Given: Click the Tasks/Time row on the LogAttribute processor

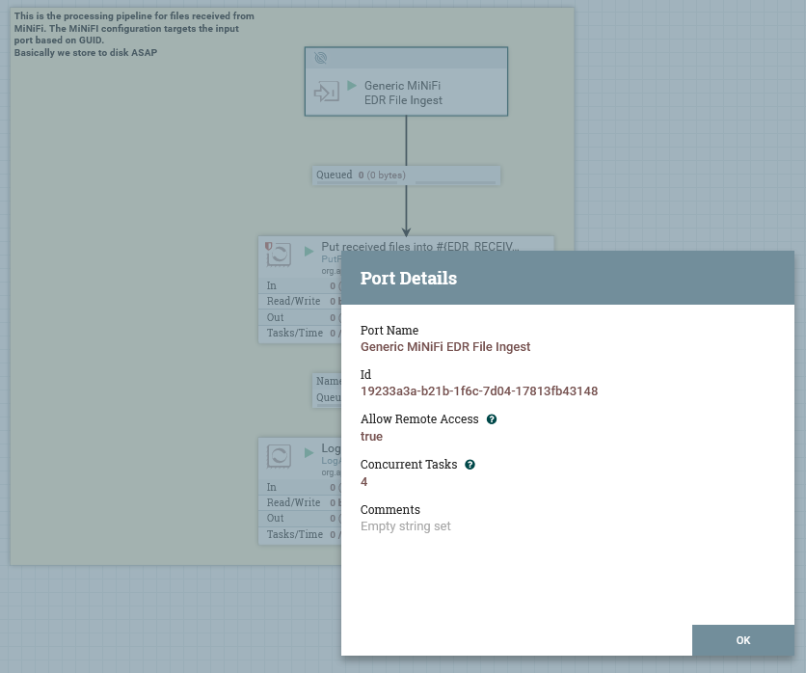Looking at the screenshot, I should (x=294, y=534).
